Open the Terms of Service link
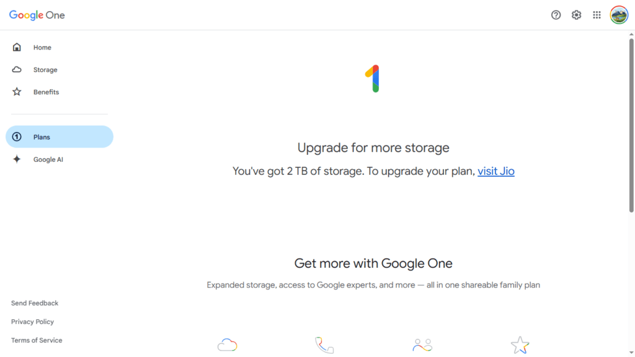635x357 pixels. [x=37, y=340]
